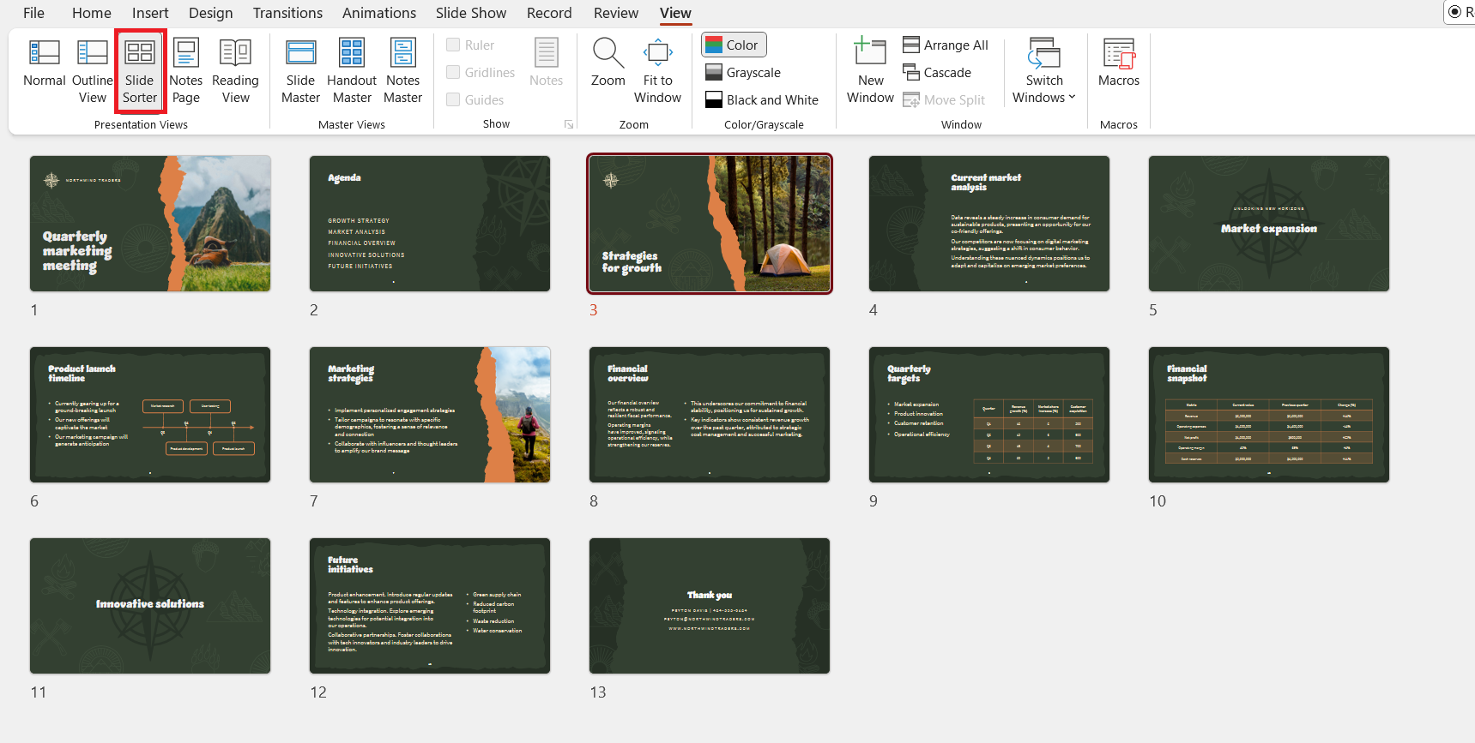Select the Slide Sorter view button
Viewport: 1475px width, 743px height.
[140, 72]
